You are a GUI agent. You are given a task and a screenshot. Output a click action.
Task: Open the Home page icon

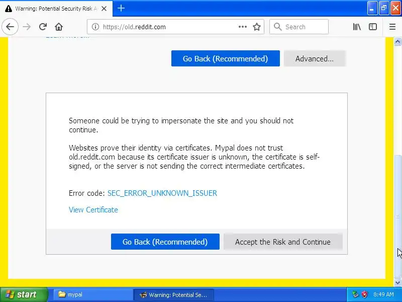(59, 27)
